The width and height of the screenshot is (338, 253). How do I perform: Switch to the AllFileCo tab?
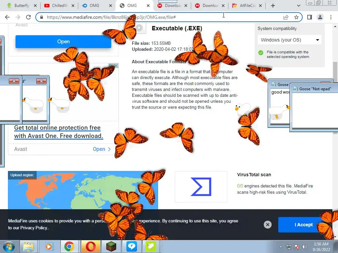click(248, 6)
